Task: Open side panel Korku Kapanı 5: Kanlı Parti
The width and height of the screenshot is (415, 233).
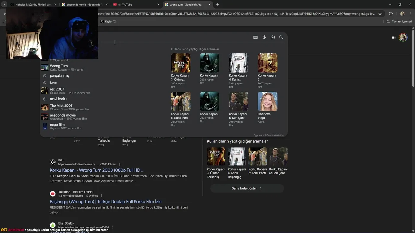Action: pyautogui.click(x=257, y=161)
